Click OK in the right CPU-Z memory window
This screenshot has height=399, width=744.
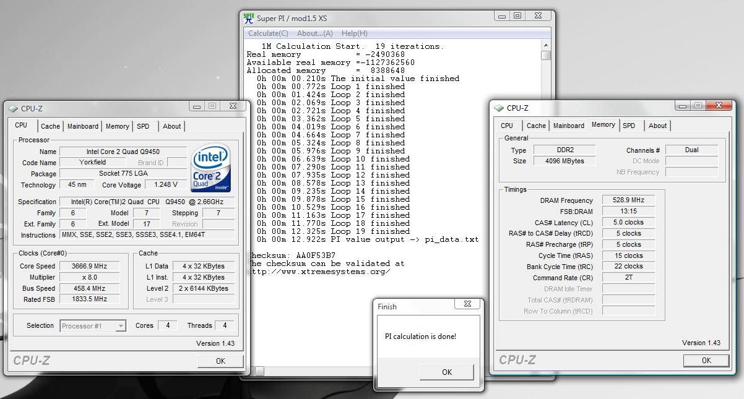[706, 360]
